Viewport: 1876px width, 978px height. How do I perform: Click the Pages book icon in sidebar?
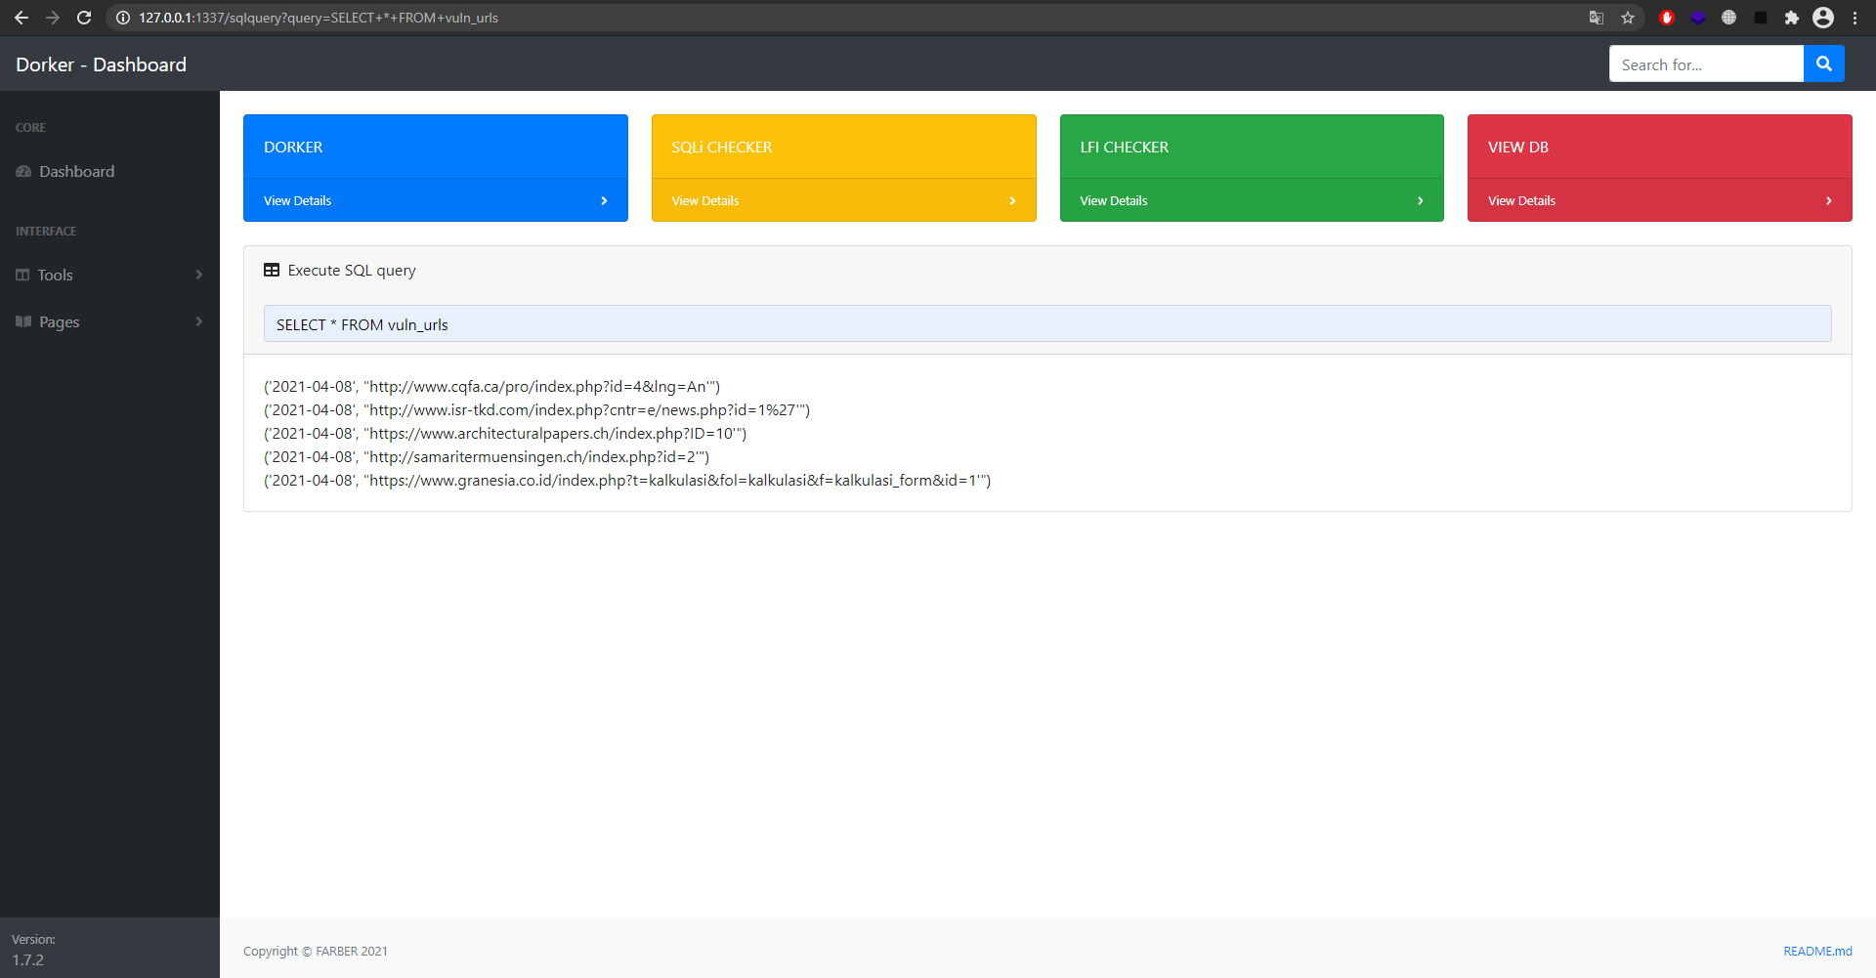pyautogui.click(x=23, y=321)
